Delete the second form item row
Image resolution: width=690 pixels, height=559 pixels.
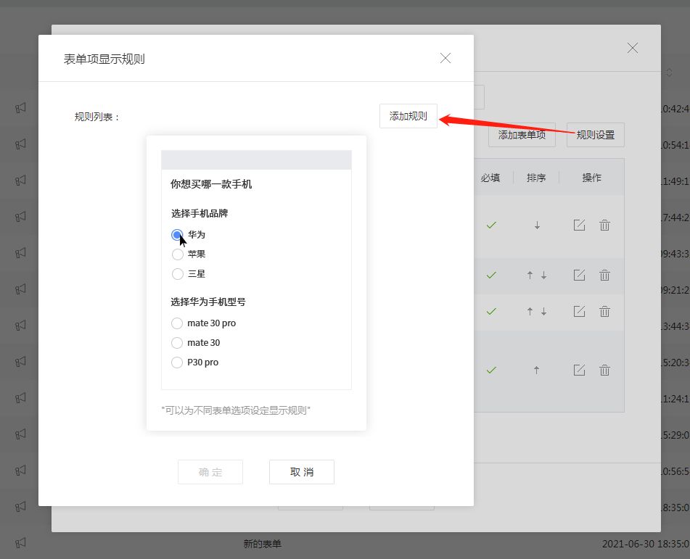604,276
